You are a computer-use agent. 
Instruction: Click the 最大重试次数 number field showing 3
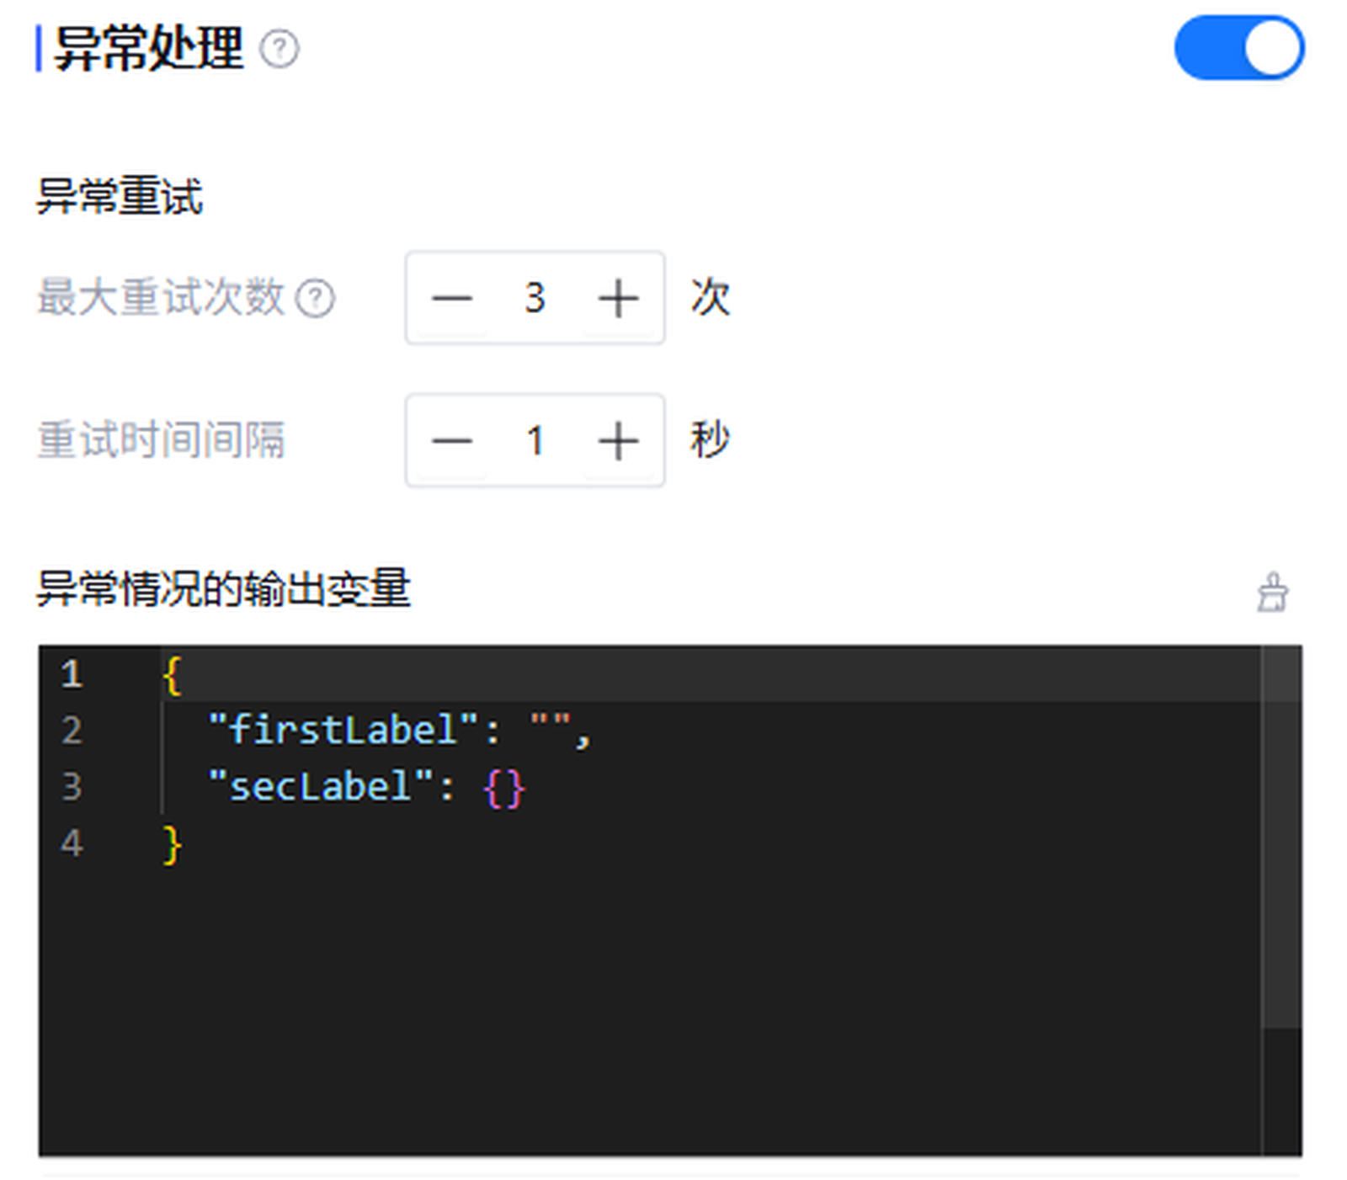[x=535, y=298]
